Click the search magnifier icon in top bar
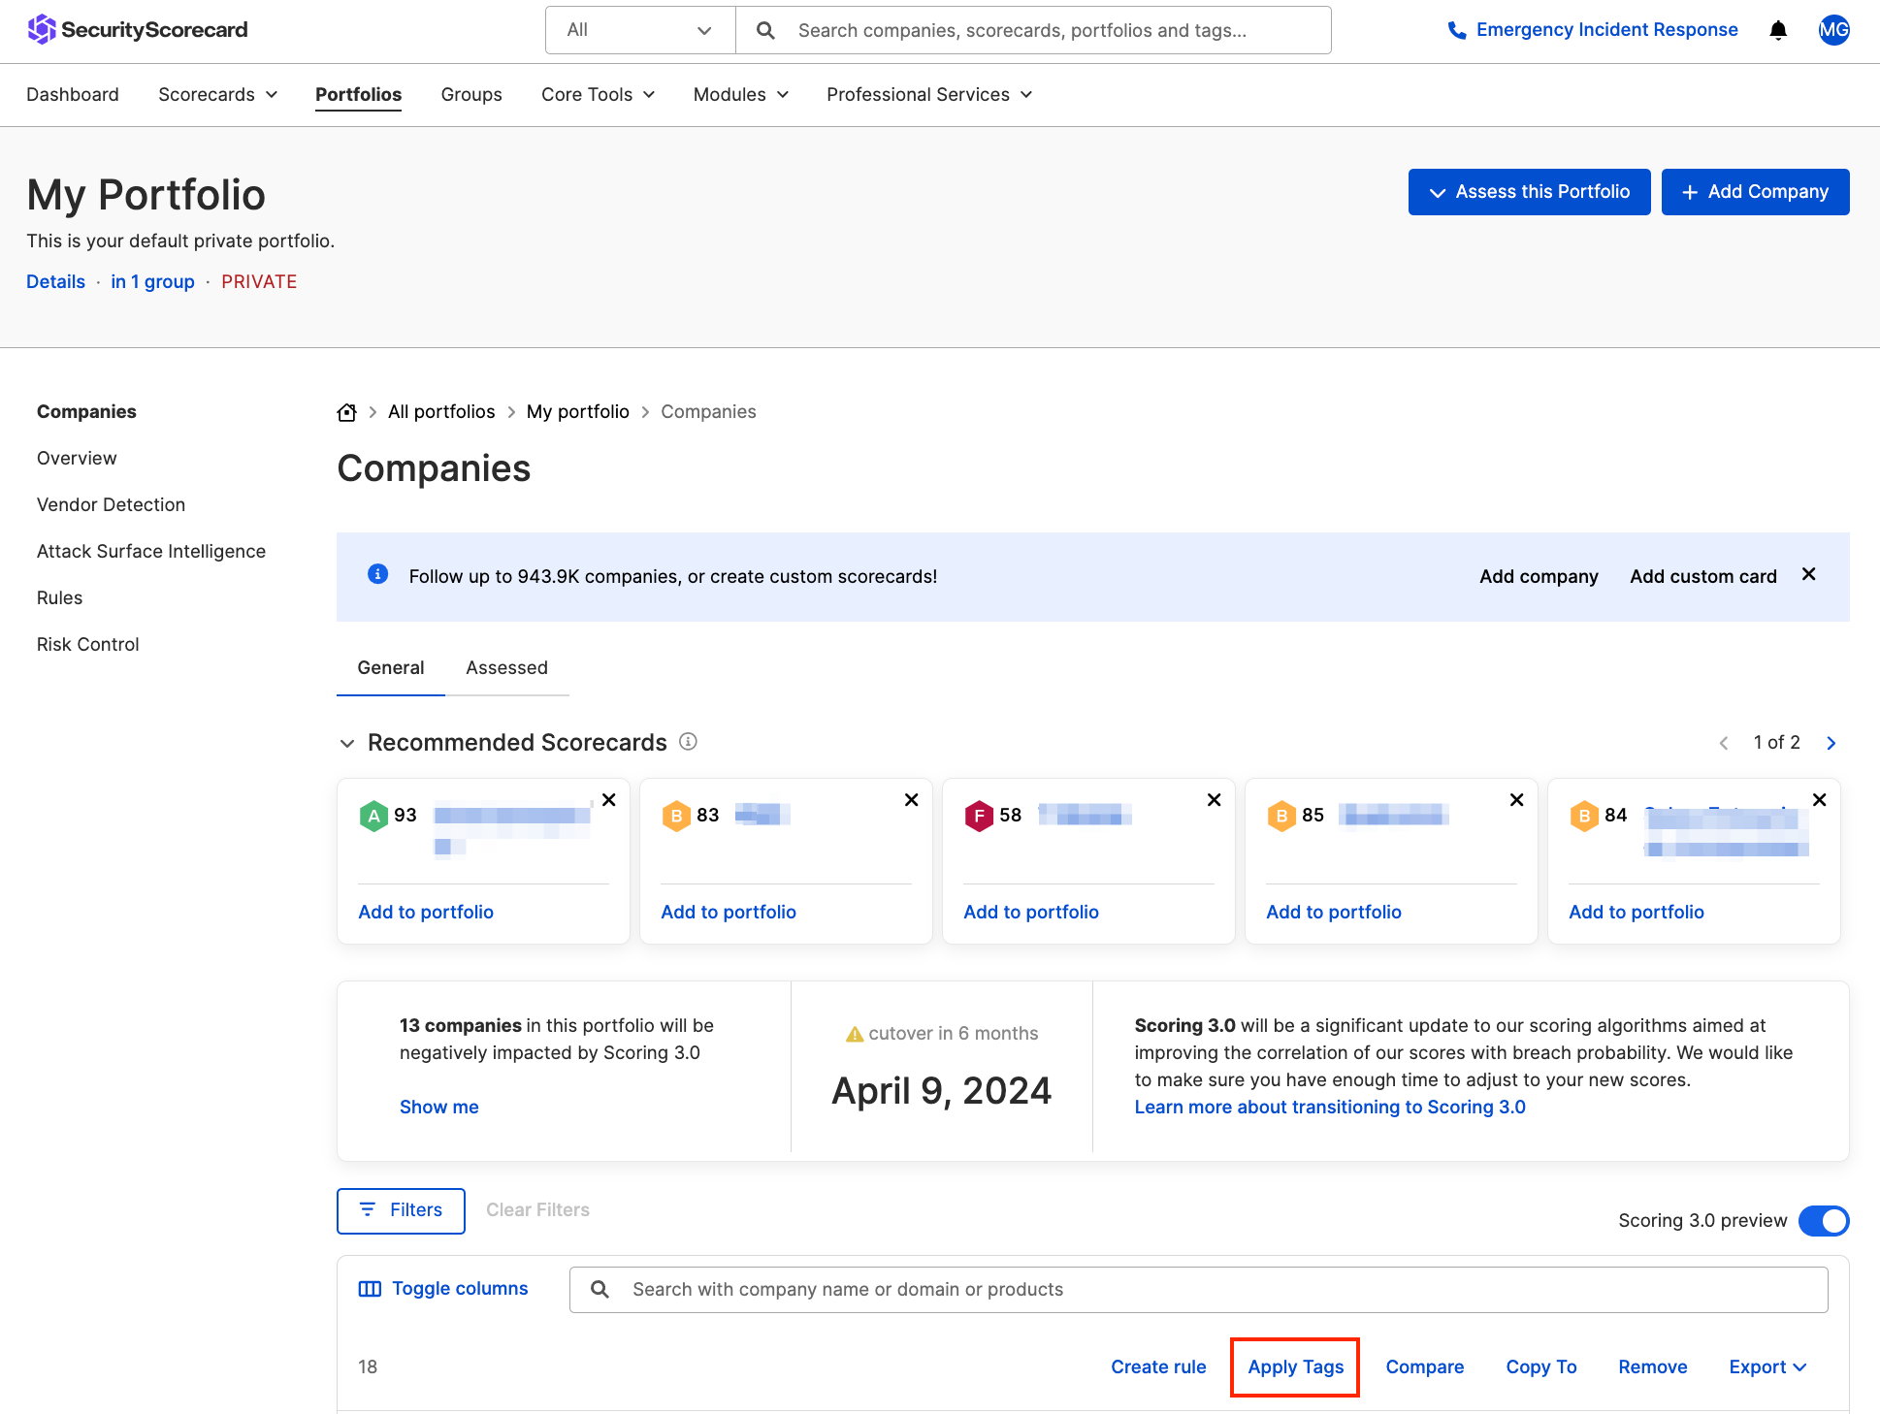Image resolution: width=1880 pixels, height=1414 pixels. (765, 30)
